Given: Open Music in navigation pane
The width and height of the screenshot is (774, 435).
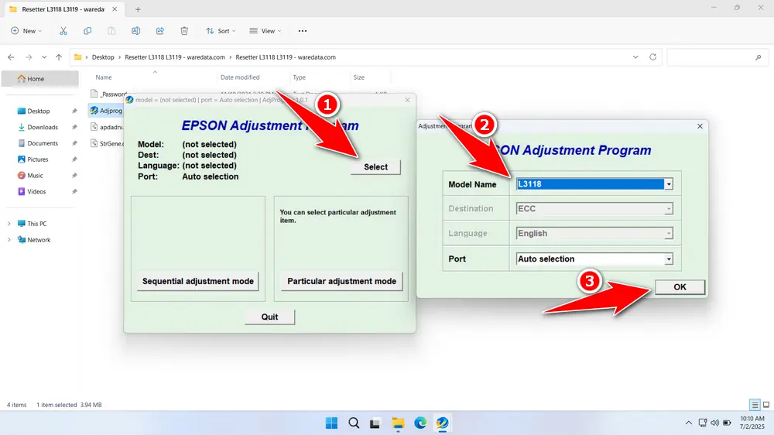Looking at the screenshot, I should [x=35, y=175].
